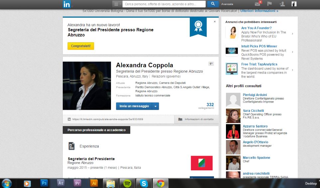Open the search category dropdown
Viewport: 320px width, 188px height.
pyautogui.click(x=117, y=4)
